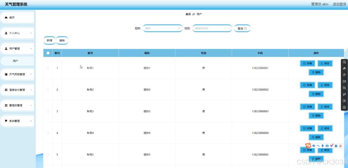The height and width of the screenshot is (168, 348).
Task: Click the flame icon in right toolbar
Action: tap(344, 69)
